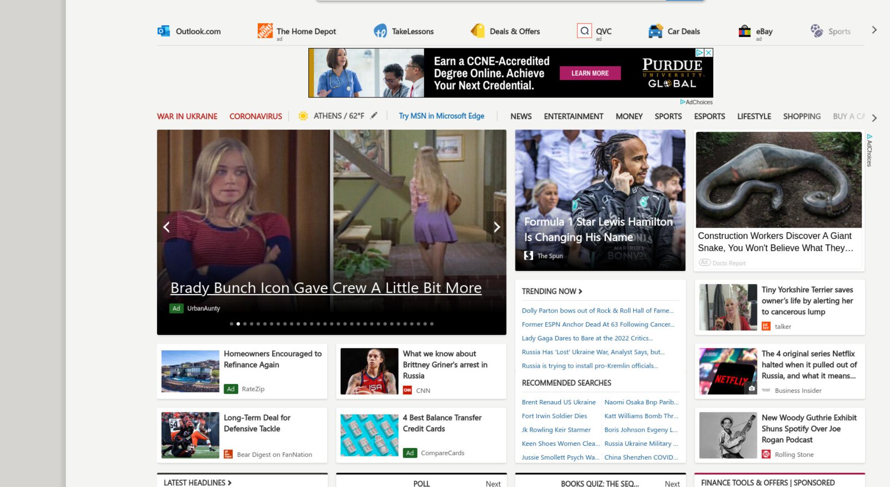This screenshot has height=487, width=890.
Task: Click the talker source logo icon
Action: coord(766,326)
